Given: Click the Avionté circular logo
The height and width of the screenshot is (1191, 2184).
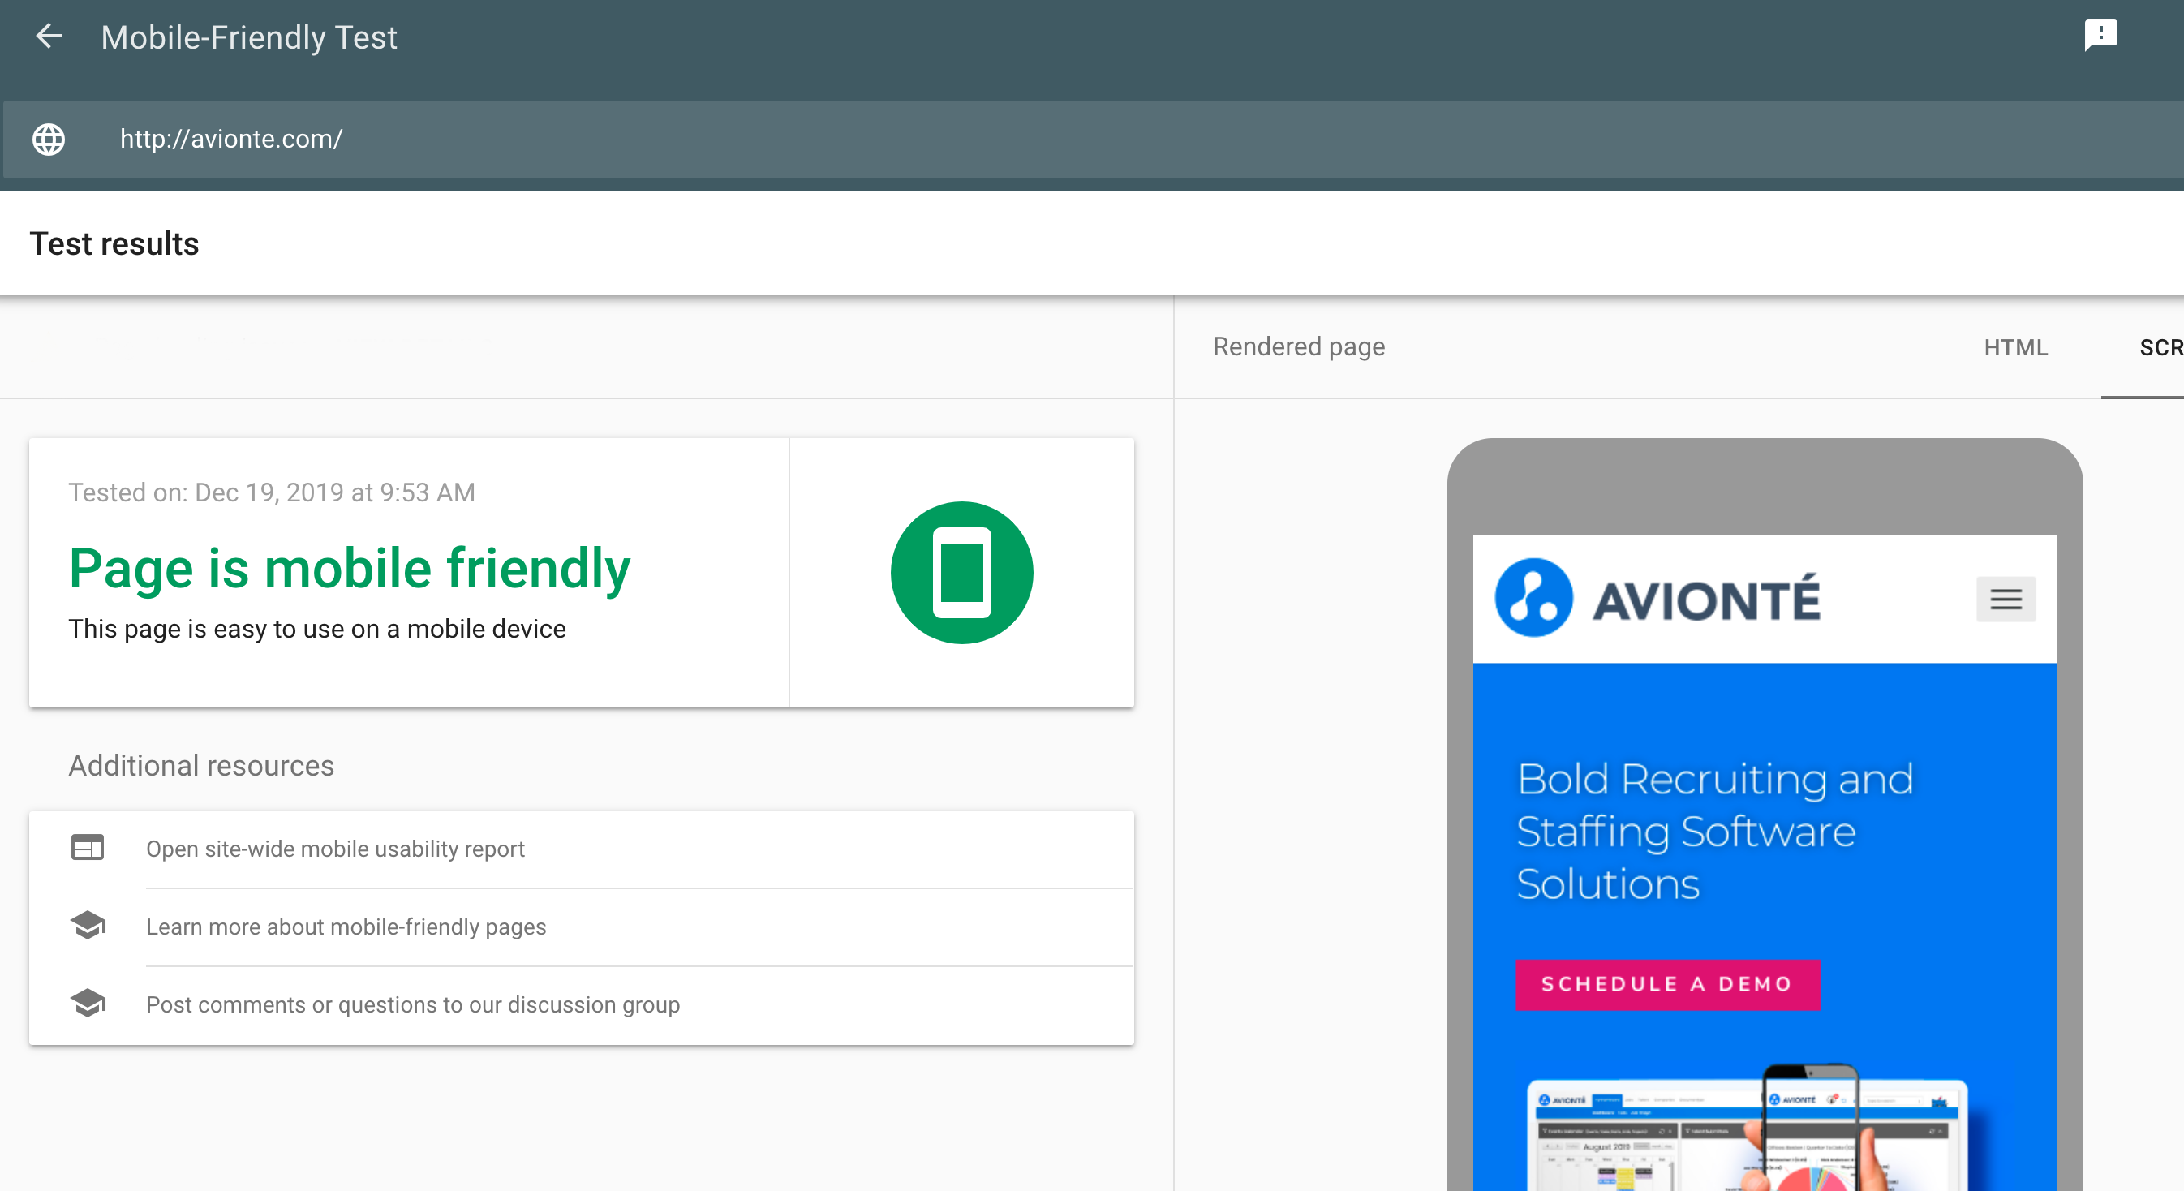Looking at the screenshot, I should point(1533,598).
